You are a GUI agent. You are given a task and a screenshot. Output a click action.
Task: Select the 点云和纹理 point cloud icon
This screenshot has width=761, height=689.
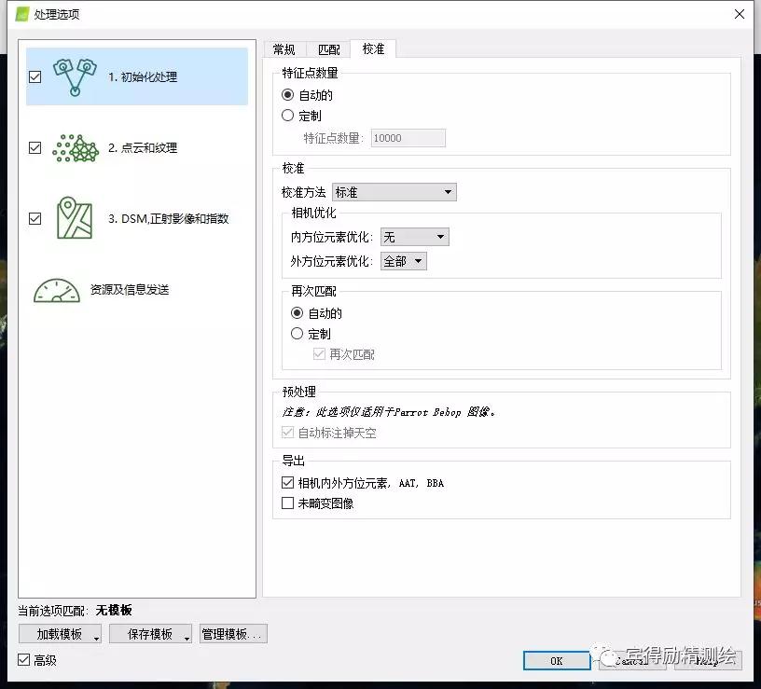76,148
